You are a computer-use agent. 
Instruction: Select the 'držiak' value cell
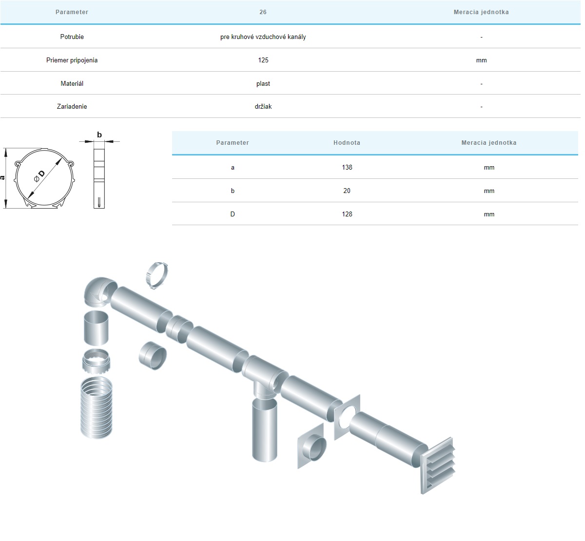point(263,106)
